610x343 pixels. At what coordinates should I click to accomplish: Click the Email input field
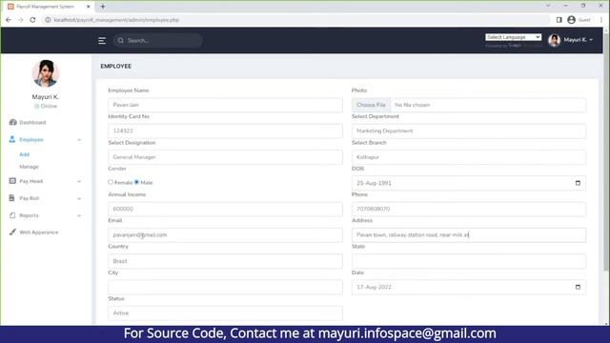point(225,235)
